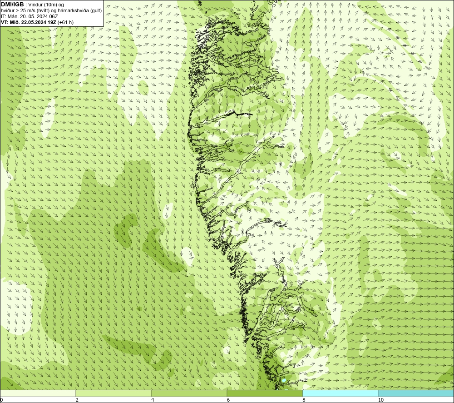Screen dimensions: 454x403
Task: Click the legend value 4
Action: pos(153,400)
